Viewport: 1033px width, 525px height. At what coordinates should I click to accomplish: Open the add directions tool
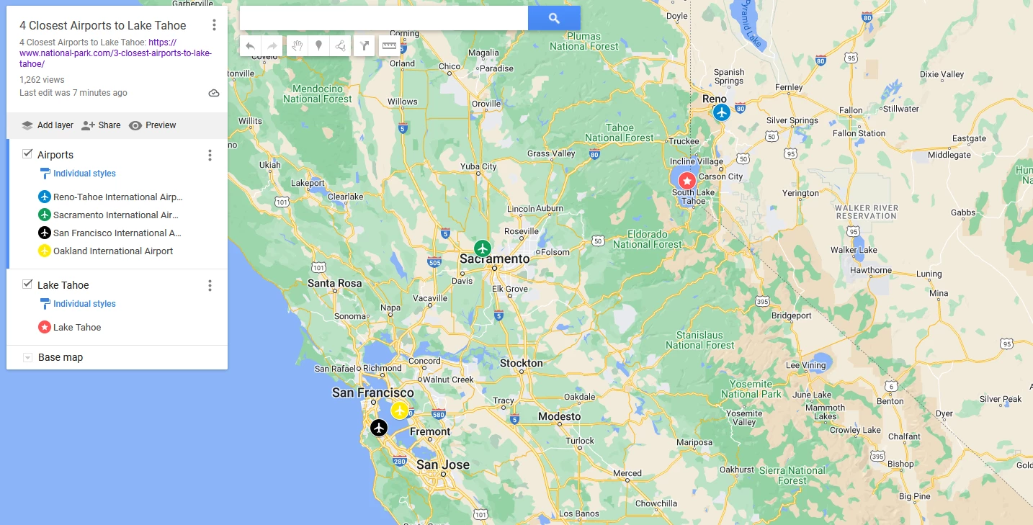[x=365, y=46]
